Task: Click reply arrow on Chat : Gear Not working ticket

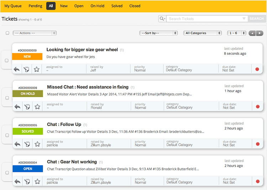Action: (x=17, y=181)
